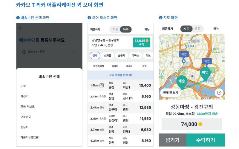Screen dimensions: 239x149
Task: Sort by 수익 column header
Action: pyautogui.click(x=144, y=66)
